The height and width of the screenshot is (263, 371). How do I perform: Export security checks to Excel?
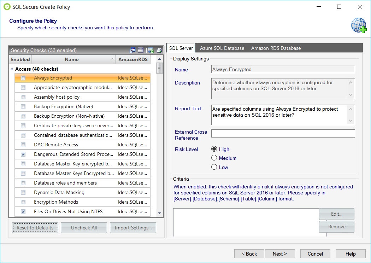pos(151,50)
